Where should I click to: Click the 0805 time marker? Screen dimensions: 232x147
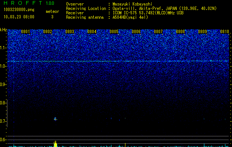click(114, 32)
